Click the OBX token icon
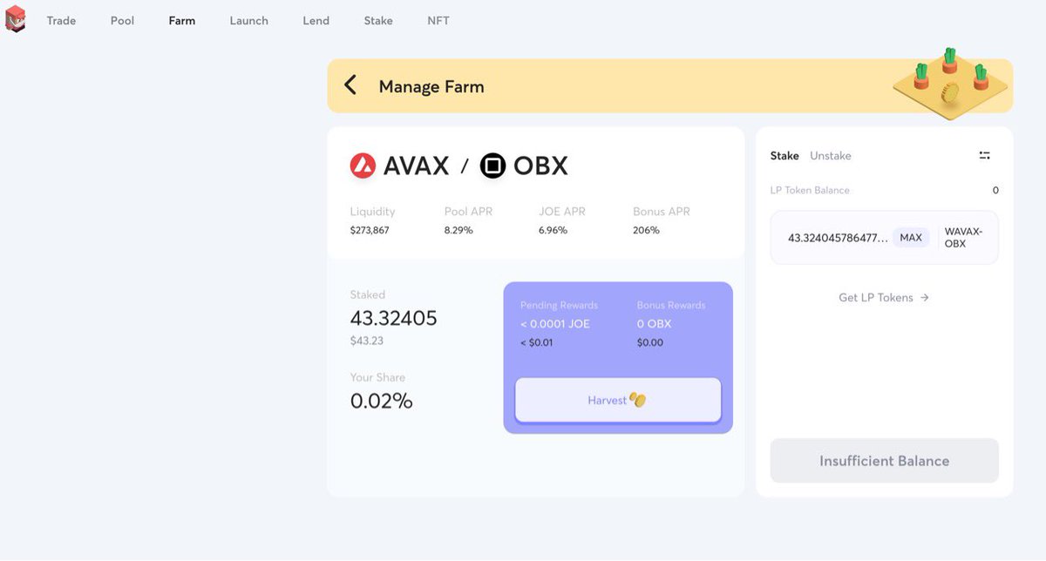 click(492, 166)
